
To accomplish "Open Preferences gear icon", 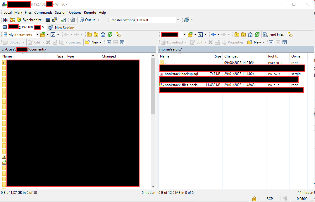I will coord(73,20).
